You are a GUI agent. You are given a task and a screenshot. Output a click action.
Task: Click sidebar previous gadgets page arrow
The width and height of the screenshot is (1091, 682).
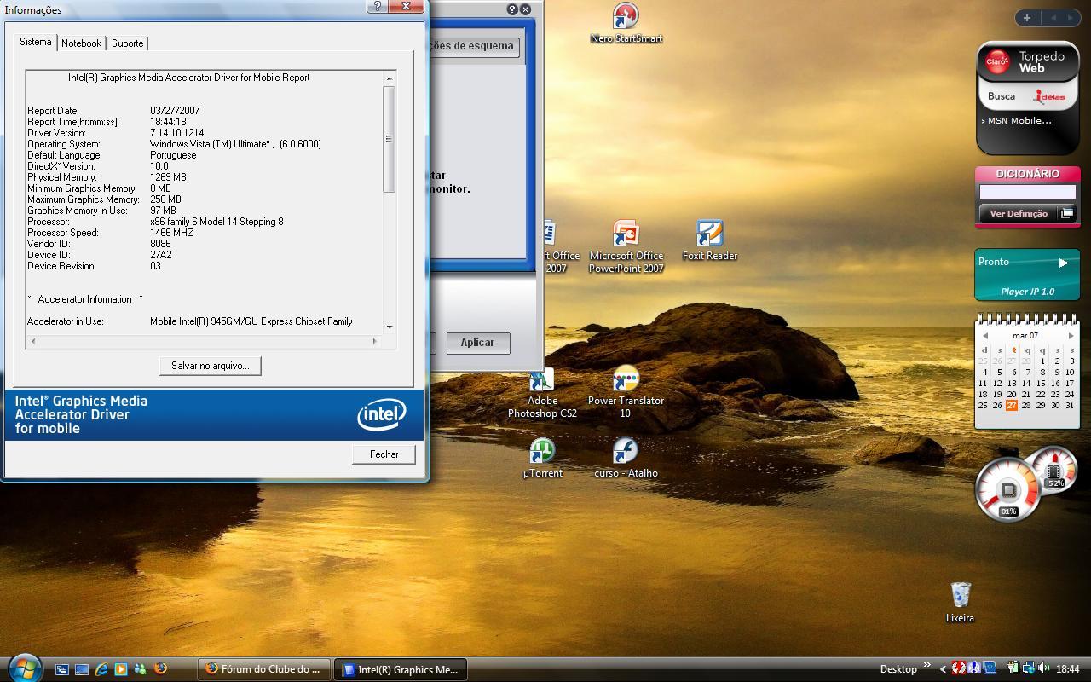coord(1053,17)
